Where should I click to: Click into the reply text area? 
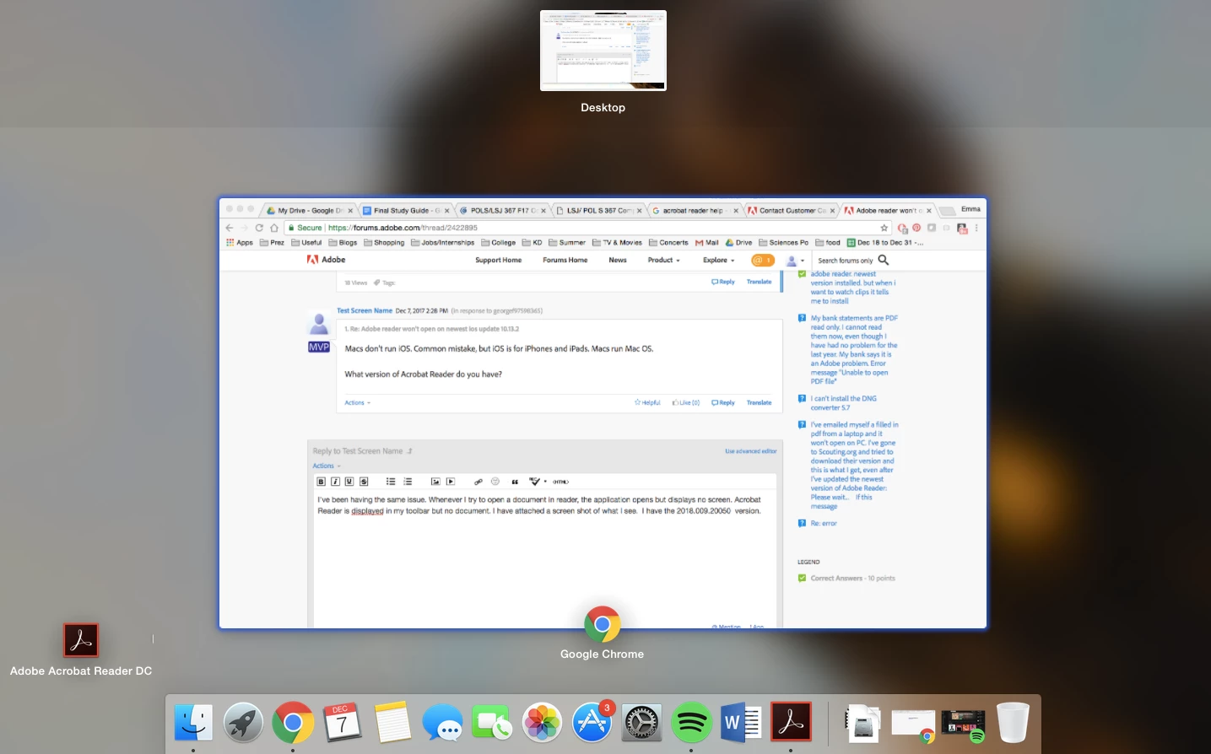coord(544,557)
